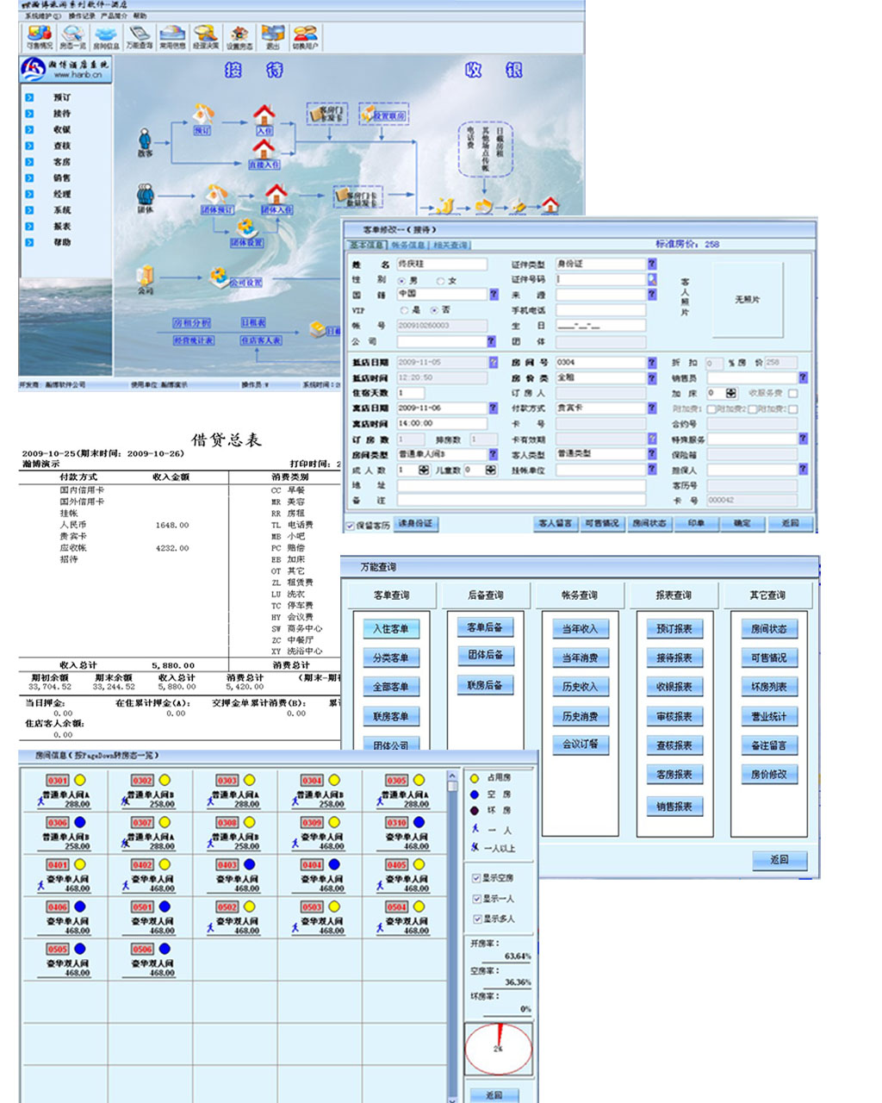Open the 房间类型 lookup button
The width and height of the screenshot is (882, 1103).
(494, 454)
